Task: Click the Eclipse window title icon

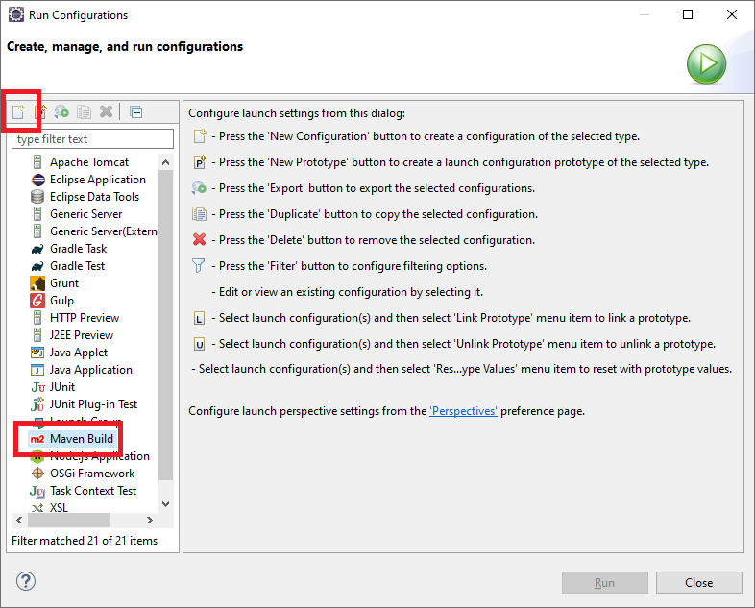Action: pyautogui.click(x=16, y=15)
